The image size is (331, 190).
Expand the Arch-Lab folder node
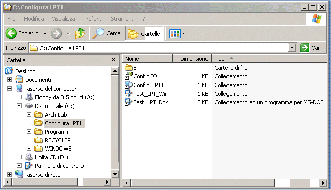[x=29, y=115]
